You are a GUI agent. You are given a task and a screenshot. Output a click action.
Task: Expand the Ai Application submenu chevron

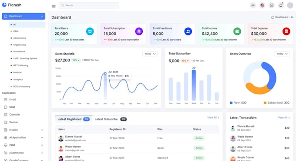pyautogui.click(x=42, y=137)
